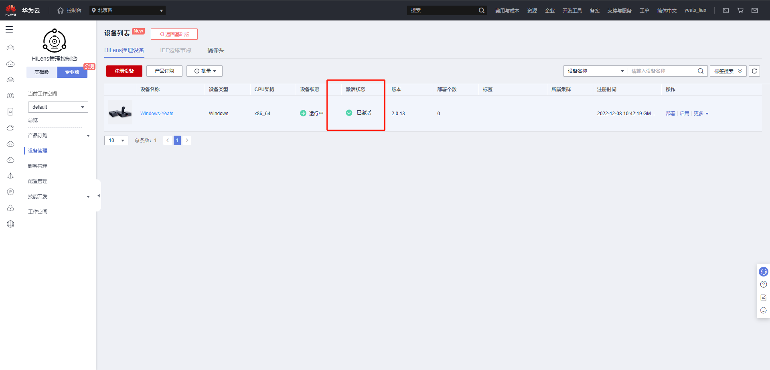
Task: Collapse the left navigation panel arrow
Action: point(99,196)
